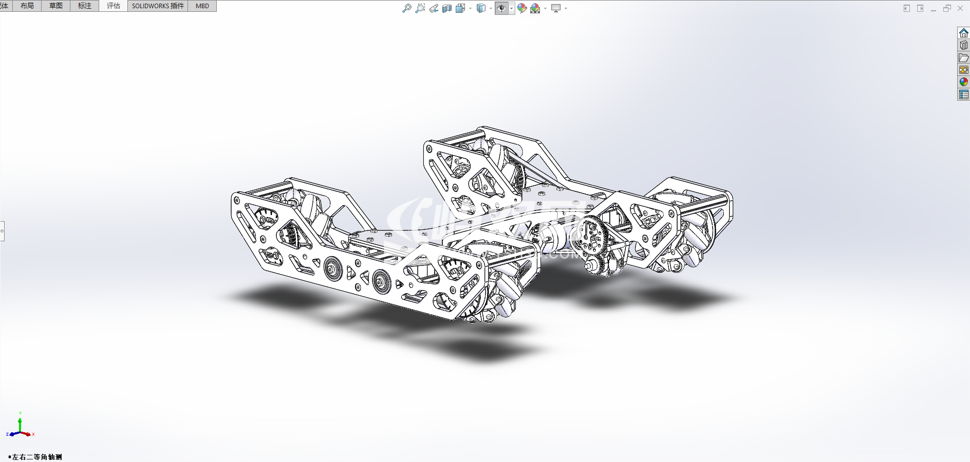Expand the Apply Scene dropdown arrow
970x462 pixels.
(x=545, y=8)
